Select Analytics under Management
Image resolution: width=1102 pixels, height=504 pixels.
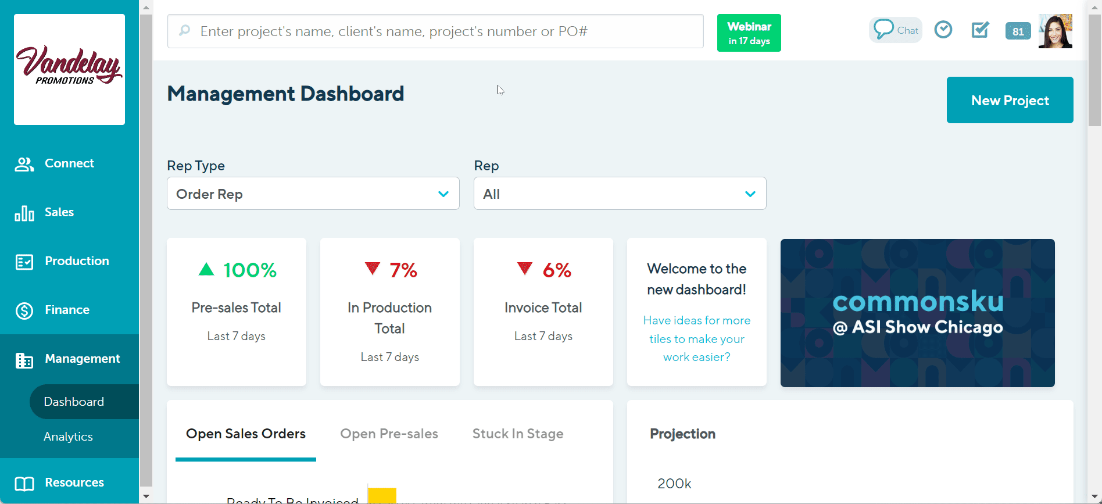tap(68, 437)
